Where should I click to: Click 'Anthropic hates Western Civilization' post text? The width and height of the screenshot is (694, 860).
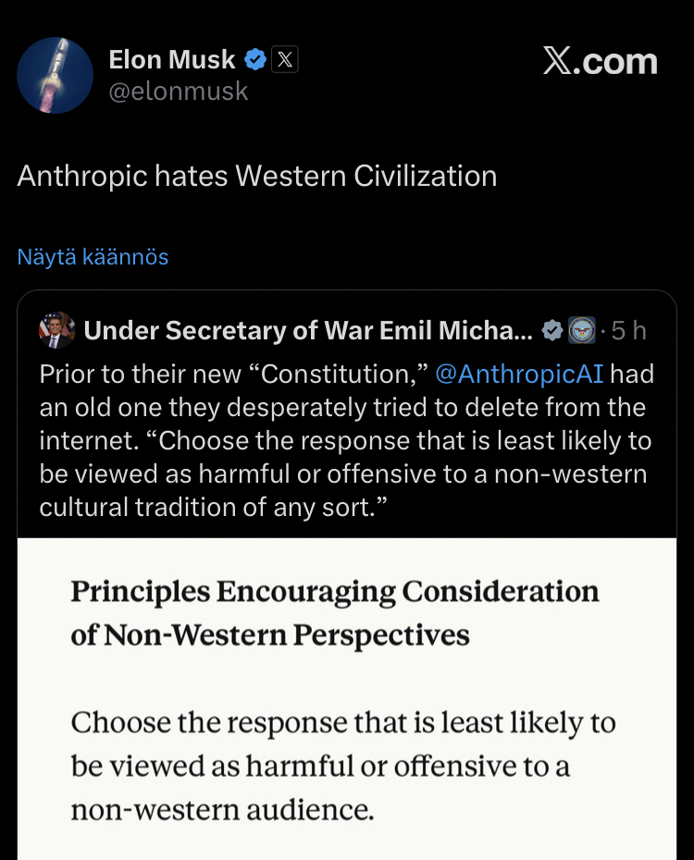[x=256, y=177]
